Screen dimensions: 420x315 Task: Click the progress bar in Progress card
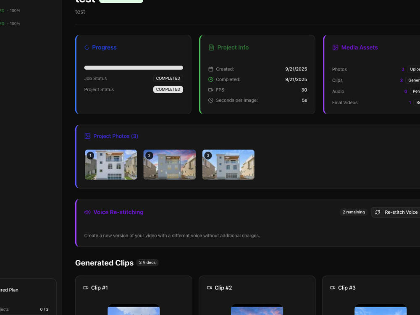(x=134, y=68)
